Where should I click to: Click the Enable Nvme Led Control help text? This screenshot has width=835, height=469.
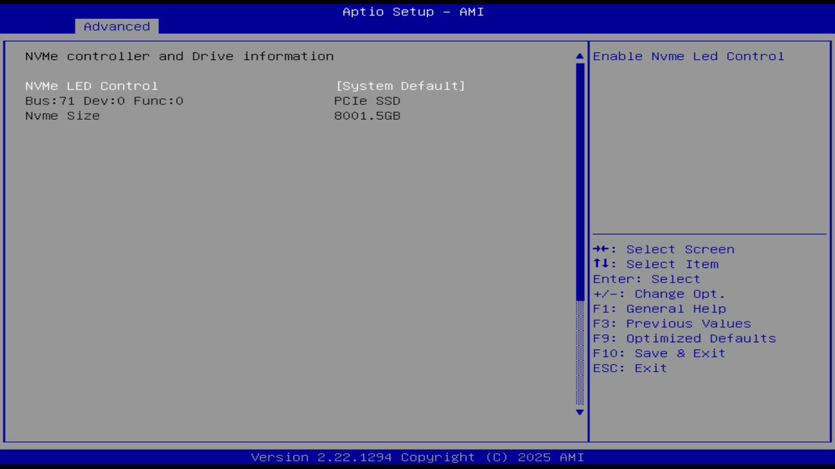point(688,56)
